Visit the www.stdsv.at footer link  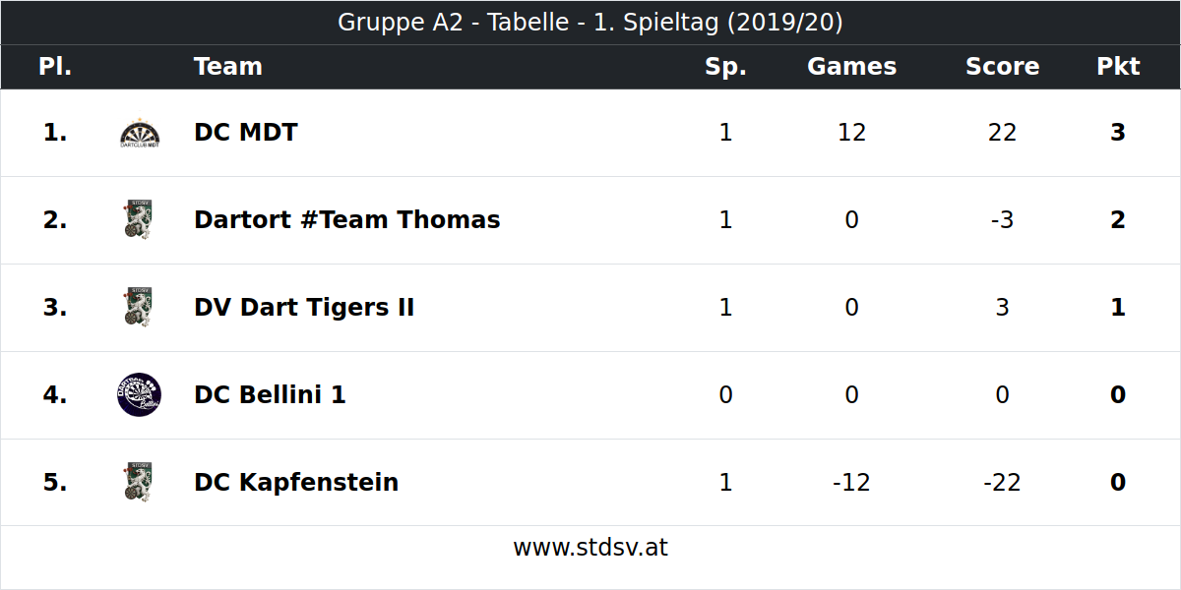click(590, 548)
